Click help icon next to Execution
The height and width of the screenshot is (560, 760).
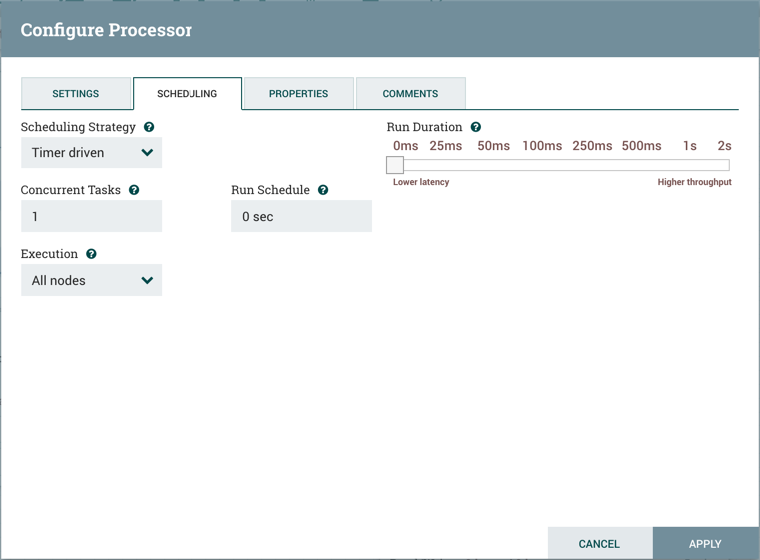(91, 254)
